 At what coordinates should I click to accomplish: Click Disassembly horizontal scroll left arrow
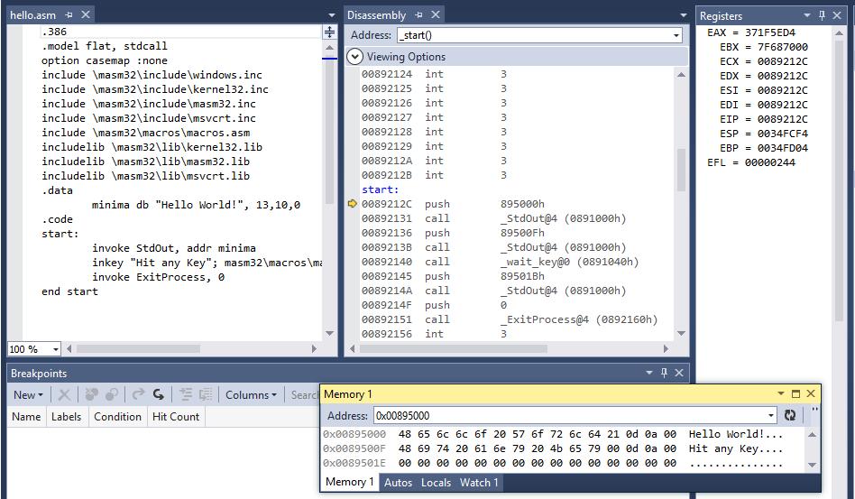coord(352,348)
